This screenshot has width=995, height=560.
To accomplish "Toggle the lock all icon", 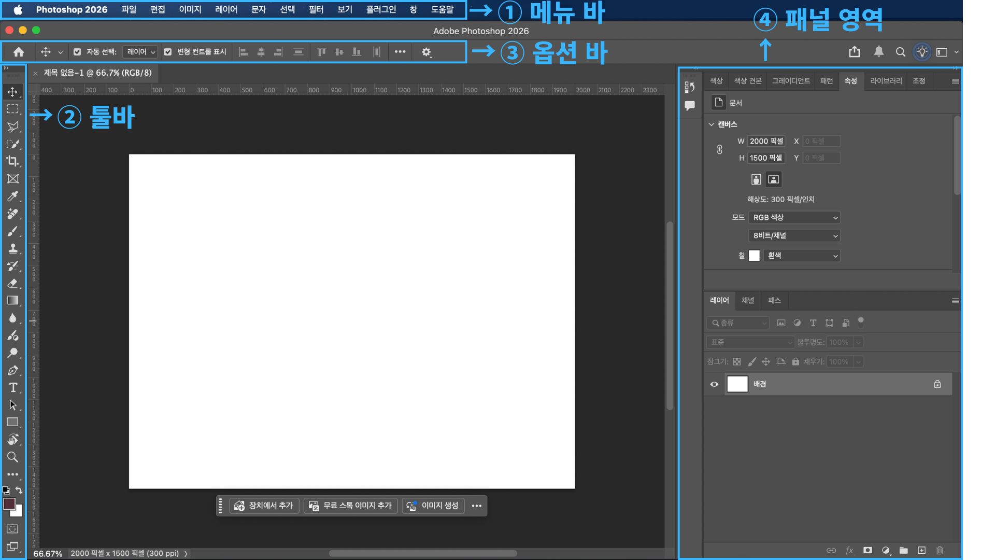I will pos(795,362).
